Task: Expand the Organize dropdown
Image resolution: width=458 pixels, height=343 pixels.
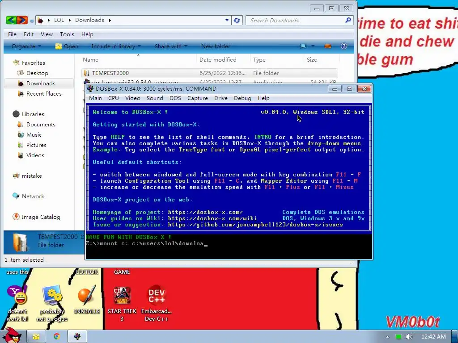Action: tap(26, 46)
